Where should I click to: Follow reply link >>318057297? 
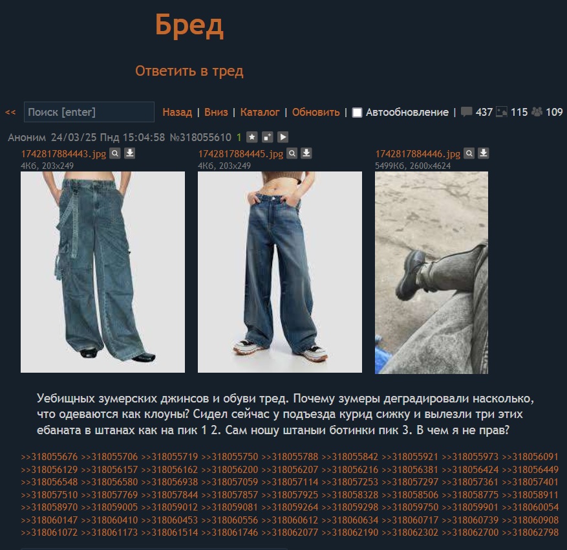(x=410, y=482)
